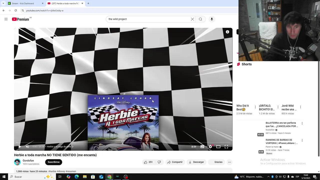Start voice search with microphone icon
This screenshot has width=320, height=180.
[x=212, y=19]
